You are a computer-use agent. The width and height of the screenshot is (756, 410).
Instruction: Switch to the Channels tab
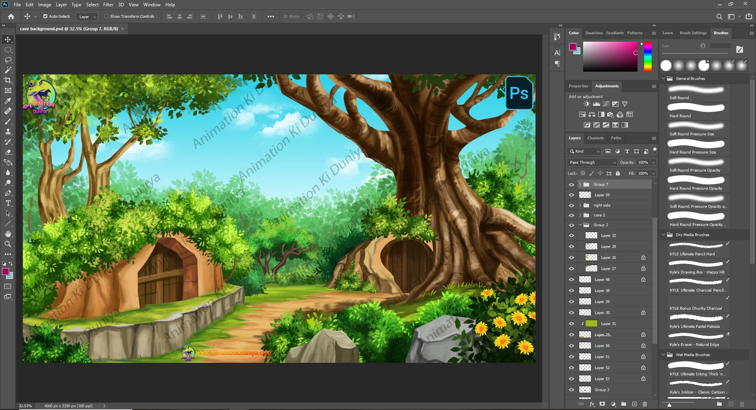coord(595,138)
